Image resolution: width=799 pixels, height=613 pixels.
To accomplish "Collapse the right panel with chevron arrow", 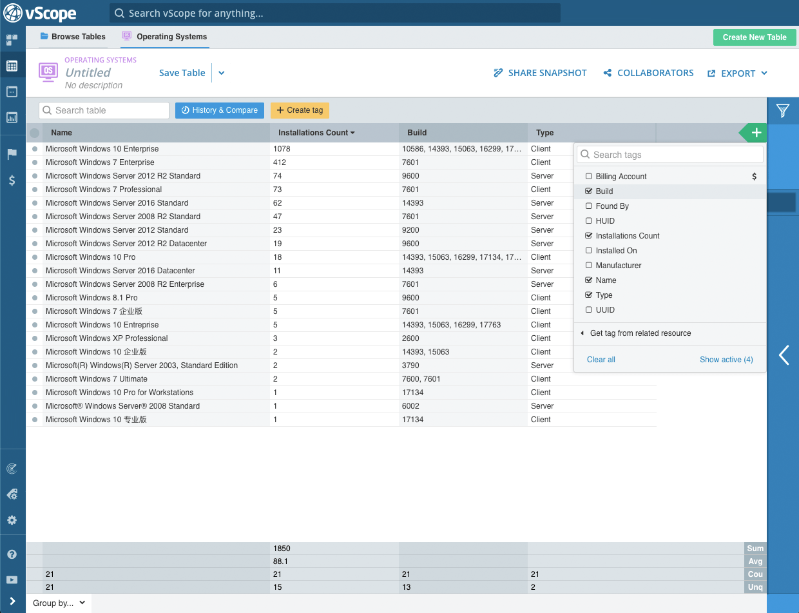I will tap(784, 355).
